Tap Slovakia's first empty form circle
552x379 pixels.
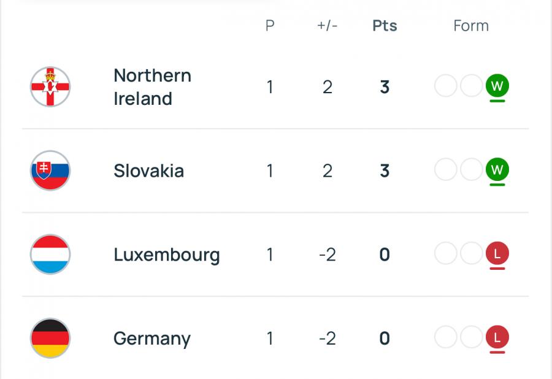pyautogui.click(x=446, y=169)
